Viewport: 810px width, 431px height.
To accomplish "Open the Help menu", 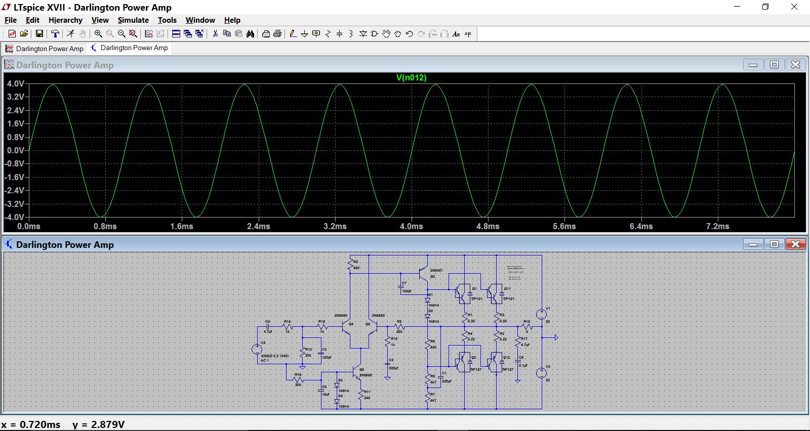I will pyautogui.click(x=232, y=20).
